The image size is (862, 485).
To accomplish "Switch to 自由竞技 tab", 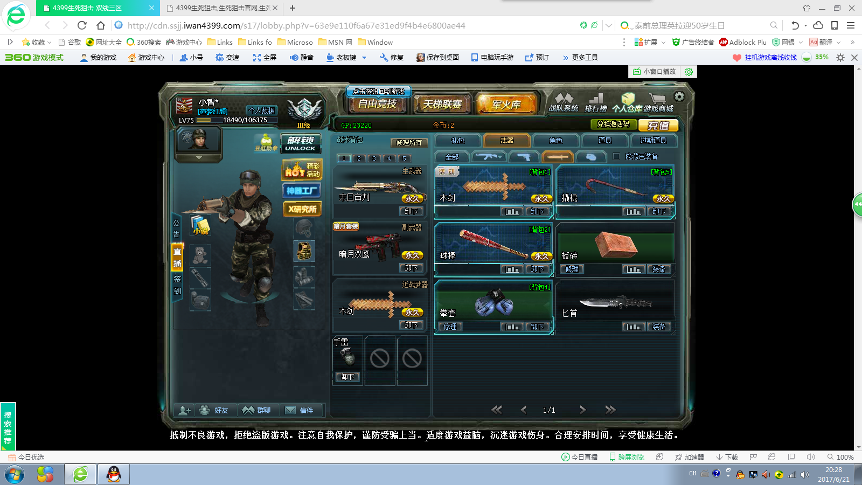I will 377,104.
